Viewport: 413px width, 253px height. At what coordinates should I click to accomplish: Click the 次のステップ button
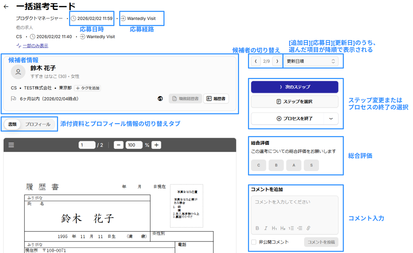[295, 87]
